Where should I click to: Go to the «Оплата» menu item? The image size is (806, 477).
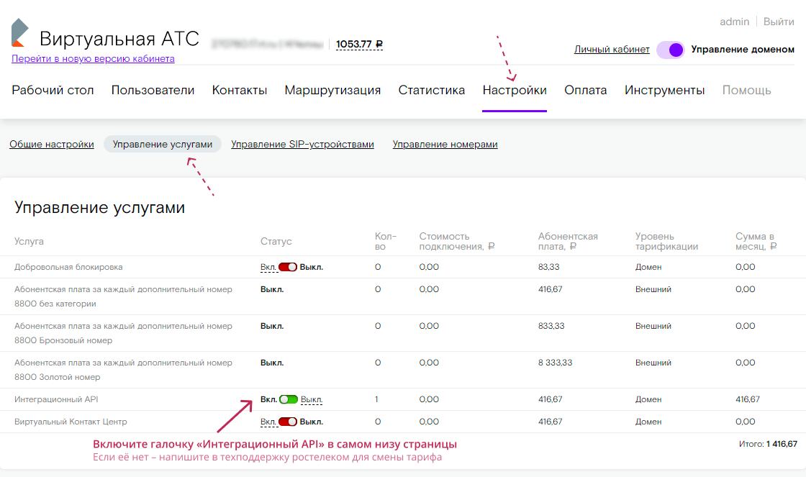click(x=585, y=90)
